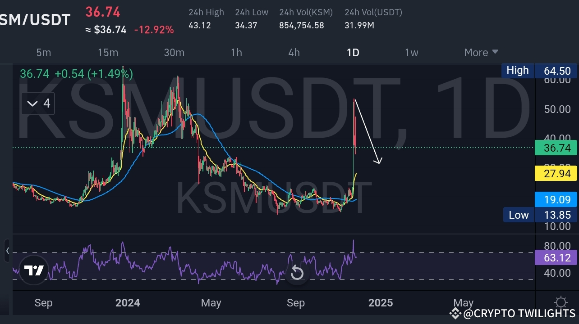This screenshot has width=579, height=324.
Task: Select the 1h chart interval
Action: (x=236, y=52)
